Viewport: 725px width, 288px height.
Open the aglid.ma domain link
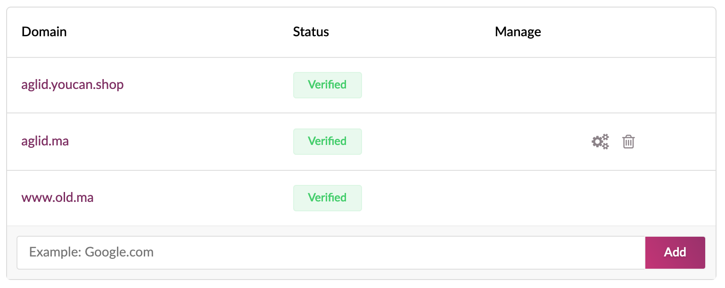pos(45,141)
